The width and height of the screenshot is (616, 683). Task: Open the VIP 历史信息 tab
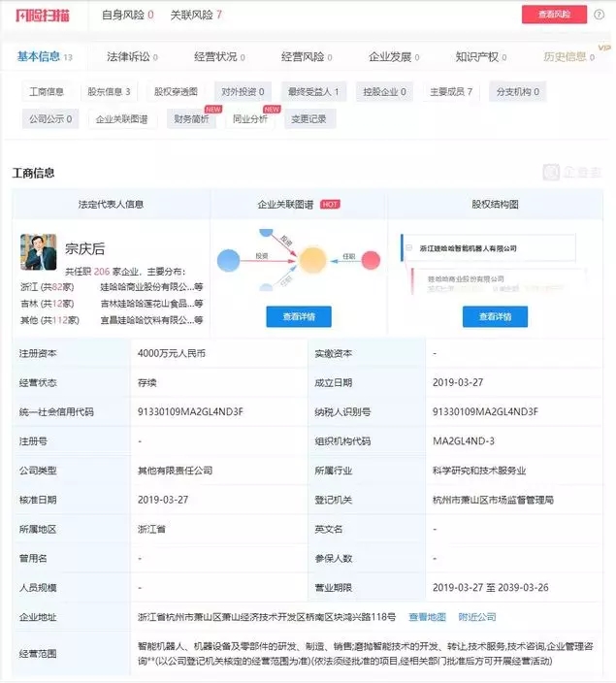pyautogui.click(x=568, y=56)
